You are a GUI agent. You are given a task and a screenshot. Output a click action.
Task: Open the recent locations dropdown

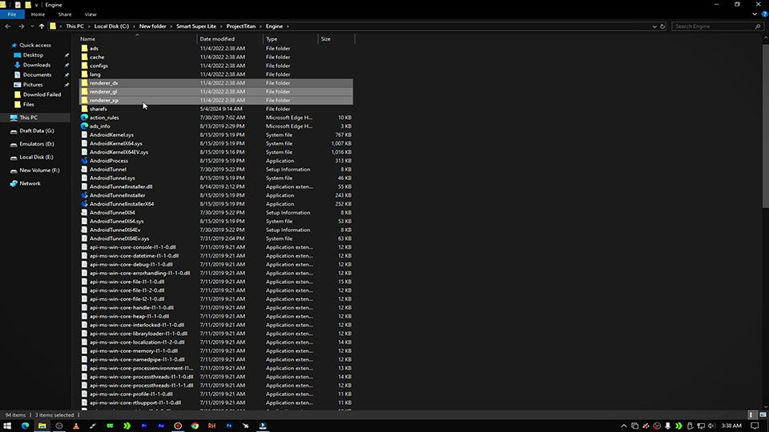[x=32, y=26]
